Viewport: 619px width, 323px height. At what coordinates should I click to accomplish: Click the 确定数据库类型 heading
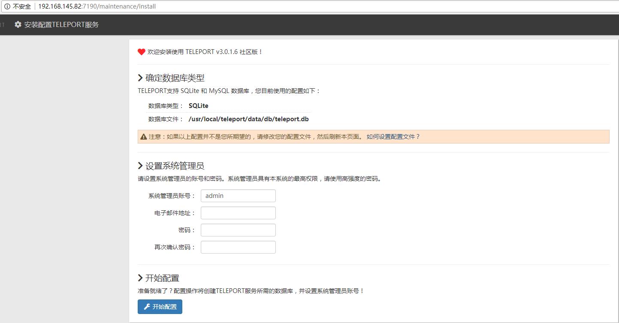coord(175,78)
